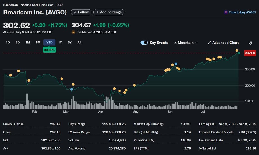Select the YTD time range tab
259x155 pixels.
pos(49,43)
